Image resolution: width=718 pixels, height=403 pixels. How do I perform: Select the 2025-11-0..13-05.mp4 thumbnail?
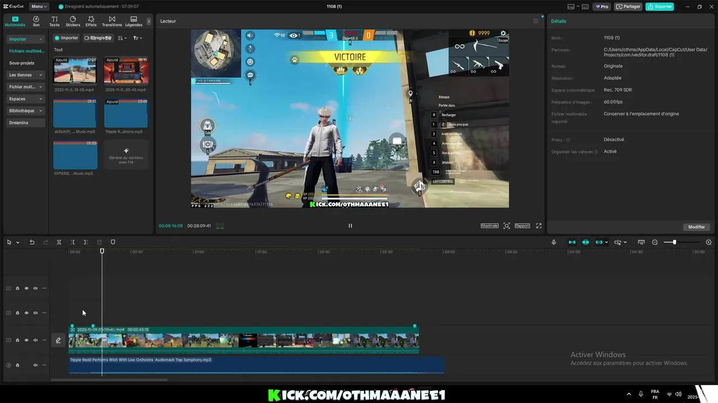point(75,70)
